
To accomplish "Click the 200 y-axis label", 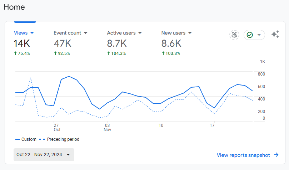I will click(261, 111).
